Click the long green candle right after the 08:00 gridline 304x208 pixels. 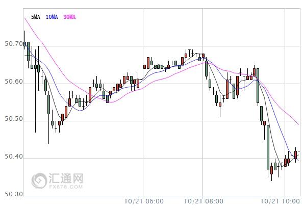click(x=206, y=68)
